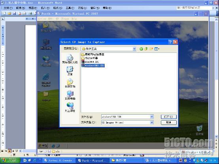Switch to Perth - Microsoft taskbar button
This screenshot has width=219, height=164.
93,160
